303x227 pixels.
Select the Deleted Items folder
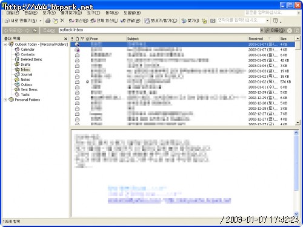[32, 59]
